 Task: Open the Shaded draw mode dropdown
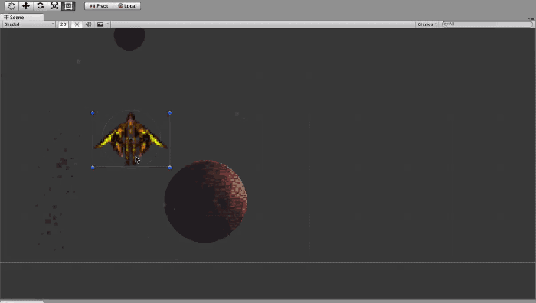(29, 24)
